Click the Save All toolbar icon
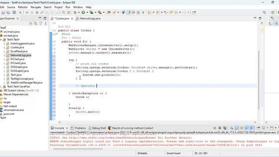 pyautogui.click(x=8, y=13)
